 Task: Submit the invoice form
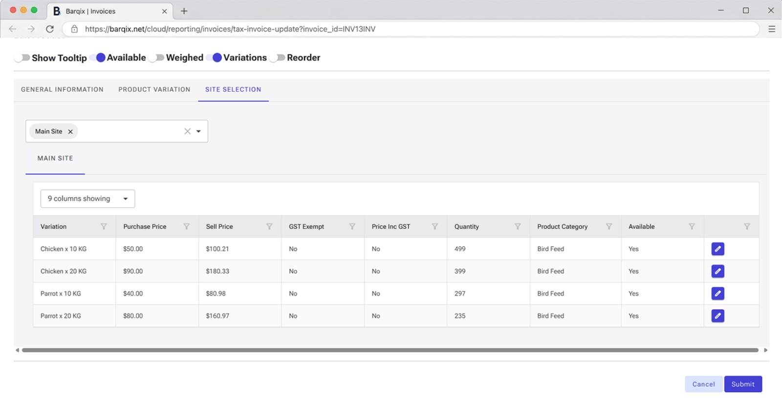click(x=742, y=384)
